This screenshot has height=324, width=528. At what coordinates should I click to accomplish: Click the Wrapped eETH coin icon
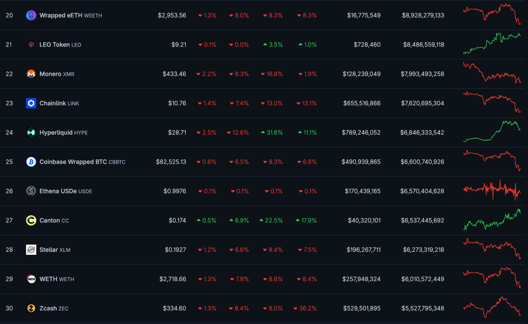click(31, 15)
